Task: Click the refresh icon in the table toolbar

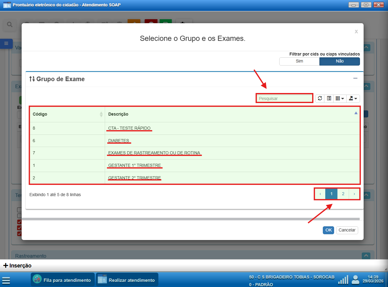Action: click(320, 98)
